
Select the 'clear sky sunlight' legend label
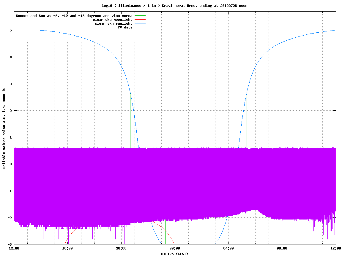[114, 23]
